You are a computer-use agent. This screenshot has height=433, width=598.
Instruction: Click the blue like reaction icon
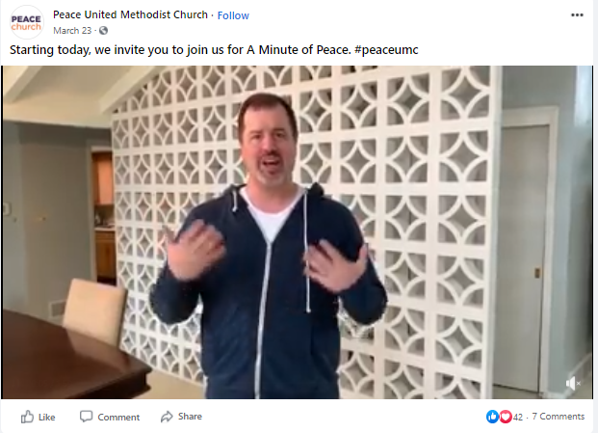[x=492, y=417]
